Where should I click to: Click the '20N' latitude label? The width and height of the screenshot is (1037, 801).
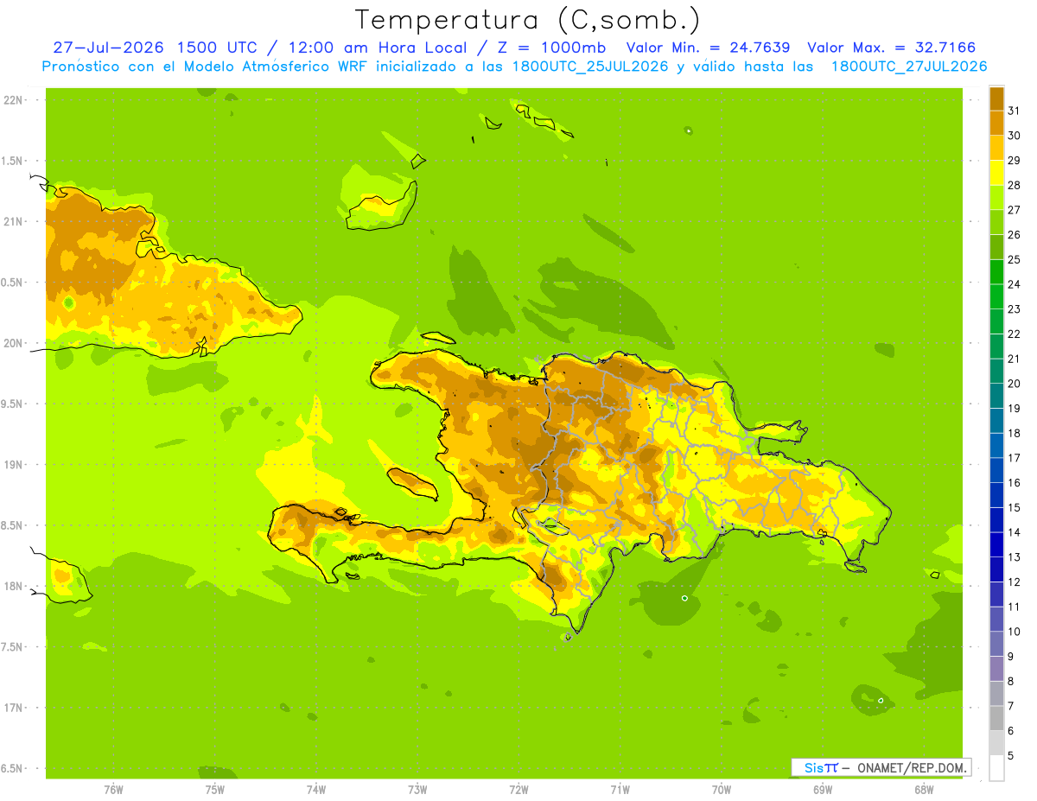tap(14, 343)
